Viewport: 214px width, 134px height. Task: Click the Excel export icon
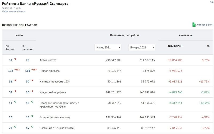(x=194, y=25)
